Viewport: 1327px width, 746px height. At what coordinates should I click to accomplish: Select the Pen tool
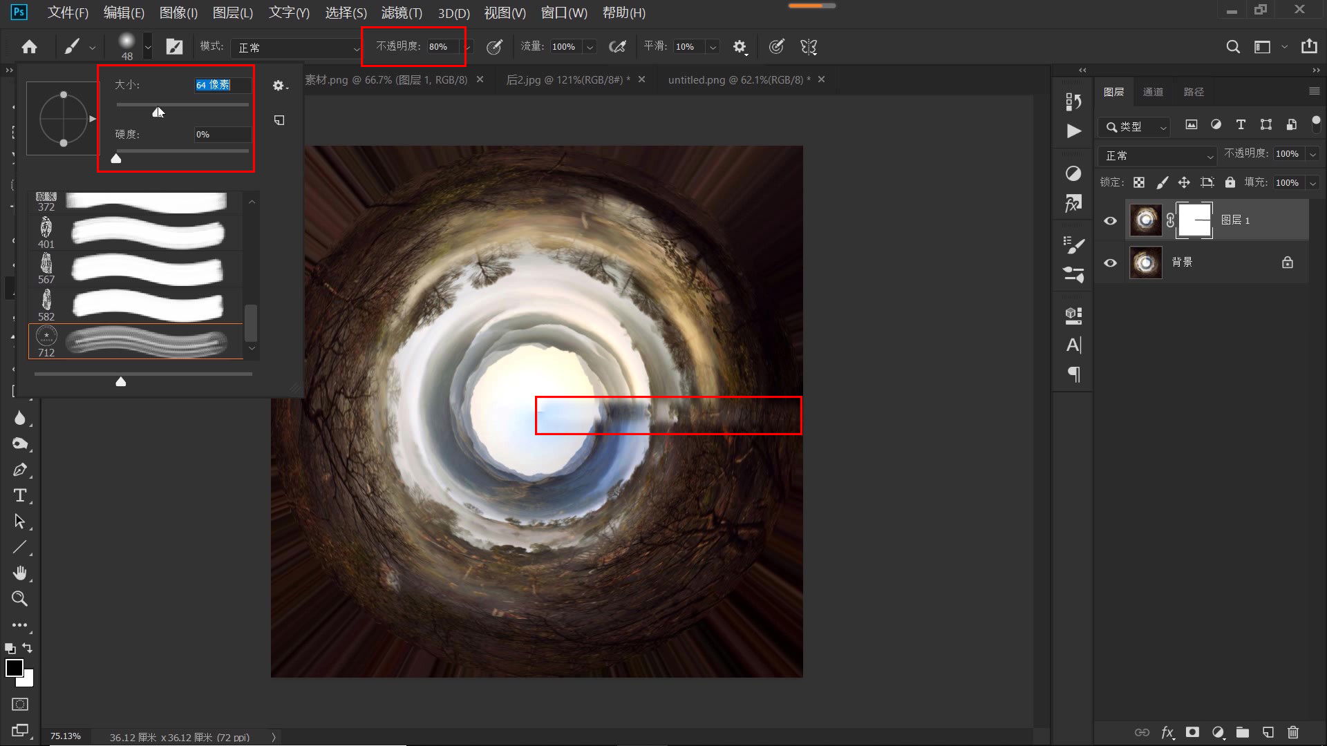tap(20, 470)
